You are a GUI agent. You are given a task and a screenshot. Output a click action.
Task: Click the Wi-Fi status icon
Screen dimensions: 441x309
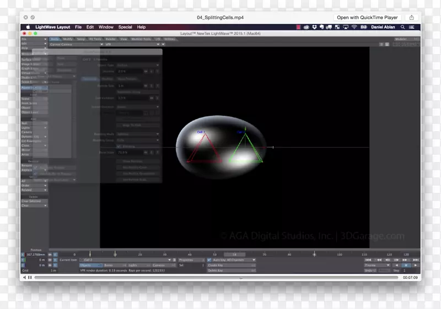354,27
